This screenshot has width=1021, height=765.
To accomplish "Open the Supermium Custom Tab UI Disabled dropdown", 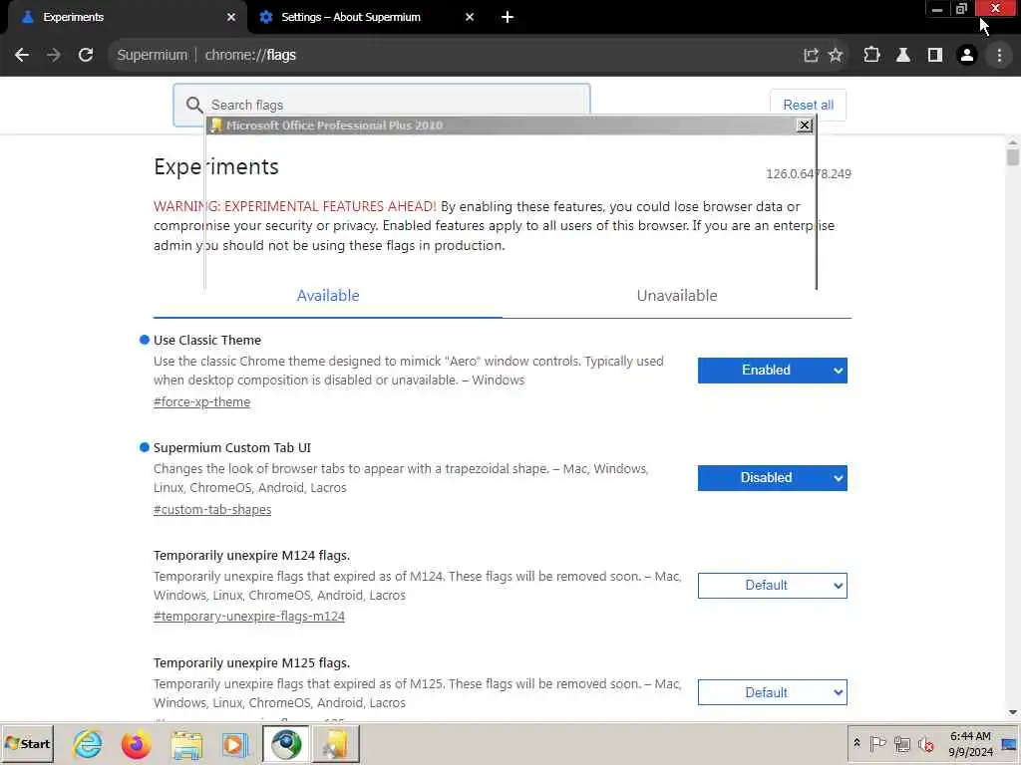I will point(773,478).
